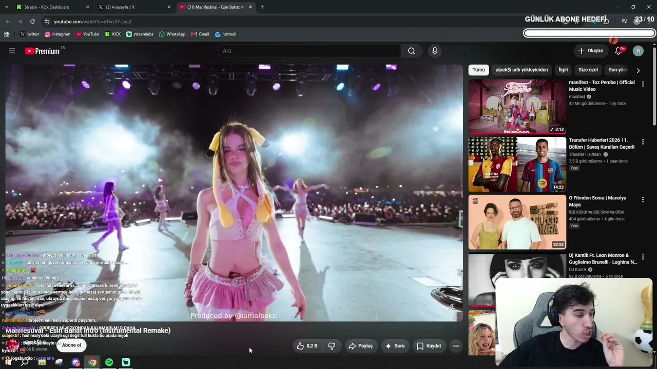Go to the YouTube Premium home logo
657x369 pixels.
point(42,51)
